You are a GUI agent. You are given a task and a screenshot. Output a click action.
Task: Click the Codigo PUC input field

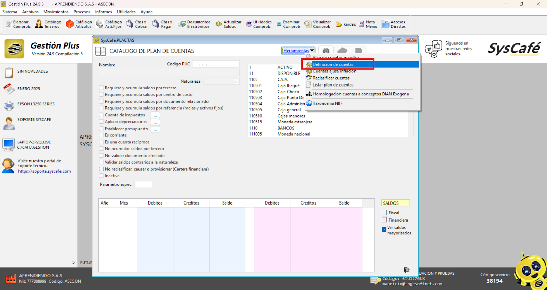216,64
